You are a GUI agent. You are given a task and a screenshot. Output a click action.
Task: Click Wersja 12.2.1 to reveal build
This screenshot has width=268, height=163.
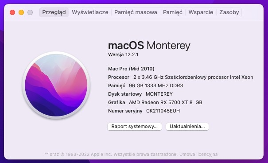coord(123,54)
